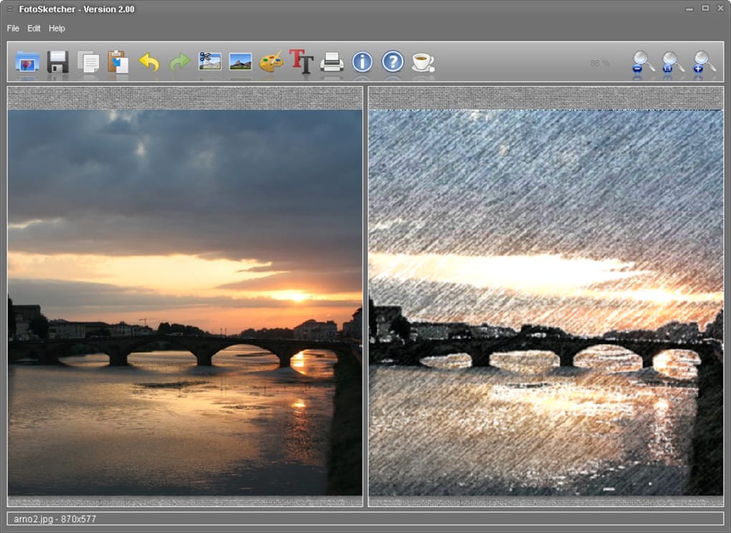Screen dimensions: 731x533
Task: Paste an image from clipboard
Action: (119, 62)
